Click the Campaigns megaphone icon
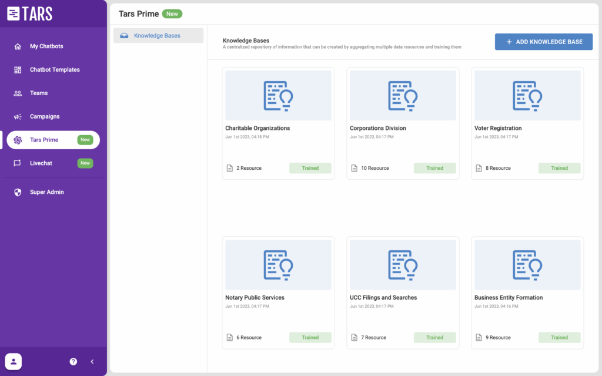The width and height of the screenshot is (602, 376). tap(18, 116)
